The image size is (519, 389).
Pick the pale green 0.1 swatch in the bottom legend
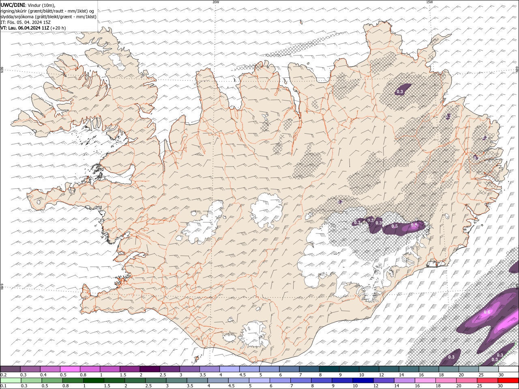click(11, 380)
